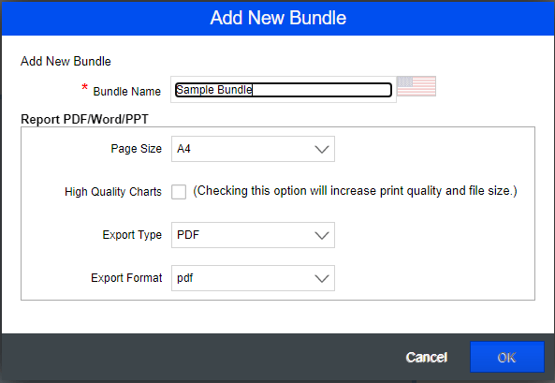Click the Export Type label
555x383 pixels.
pyautogui.click(x=132, y=235)
